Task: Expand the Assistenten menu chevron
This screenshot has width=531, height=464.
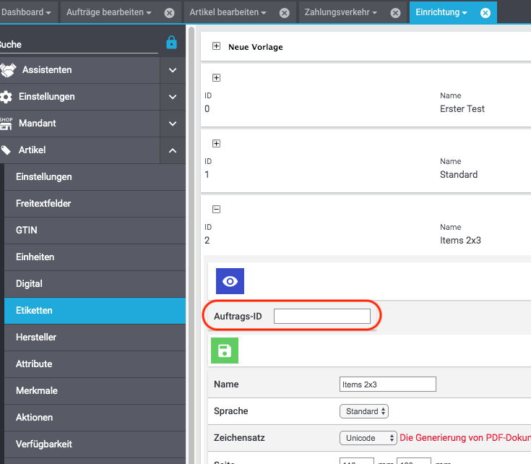Action: (x=173, y=70)
